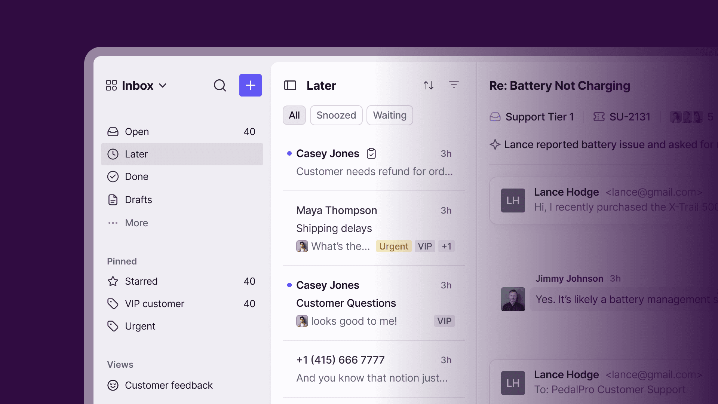The image size is (718, 404).
Task: Open the Customer feedback view
Action: (x=182, y=385)
